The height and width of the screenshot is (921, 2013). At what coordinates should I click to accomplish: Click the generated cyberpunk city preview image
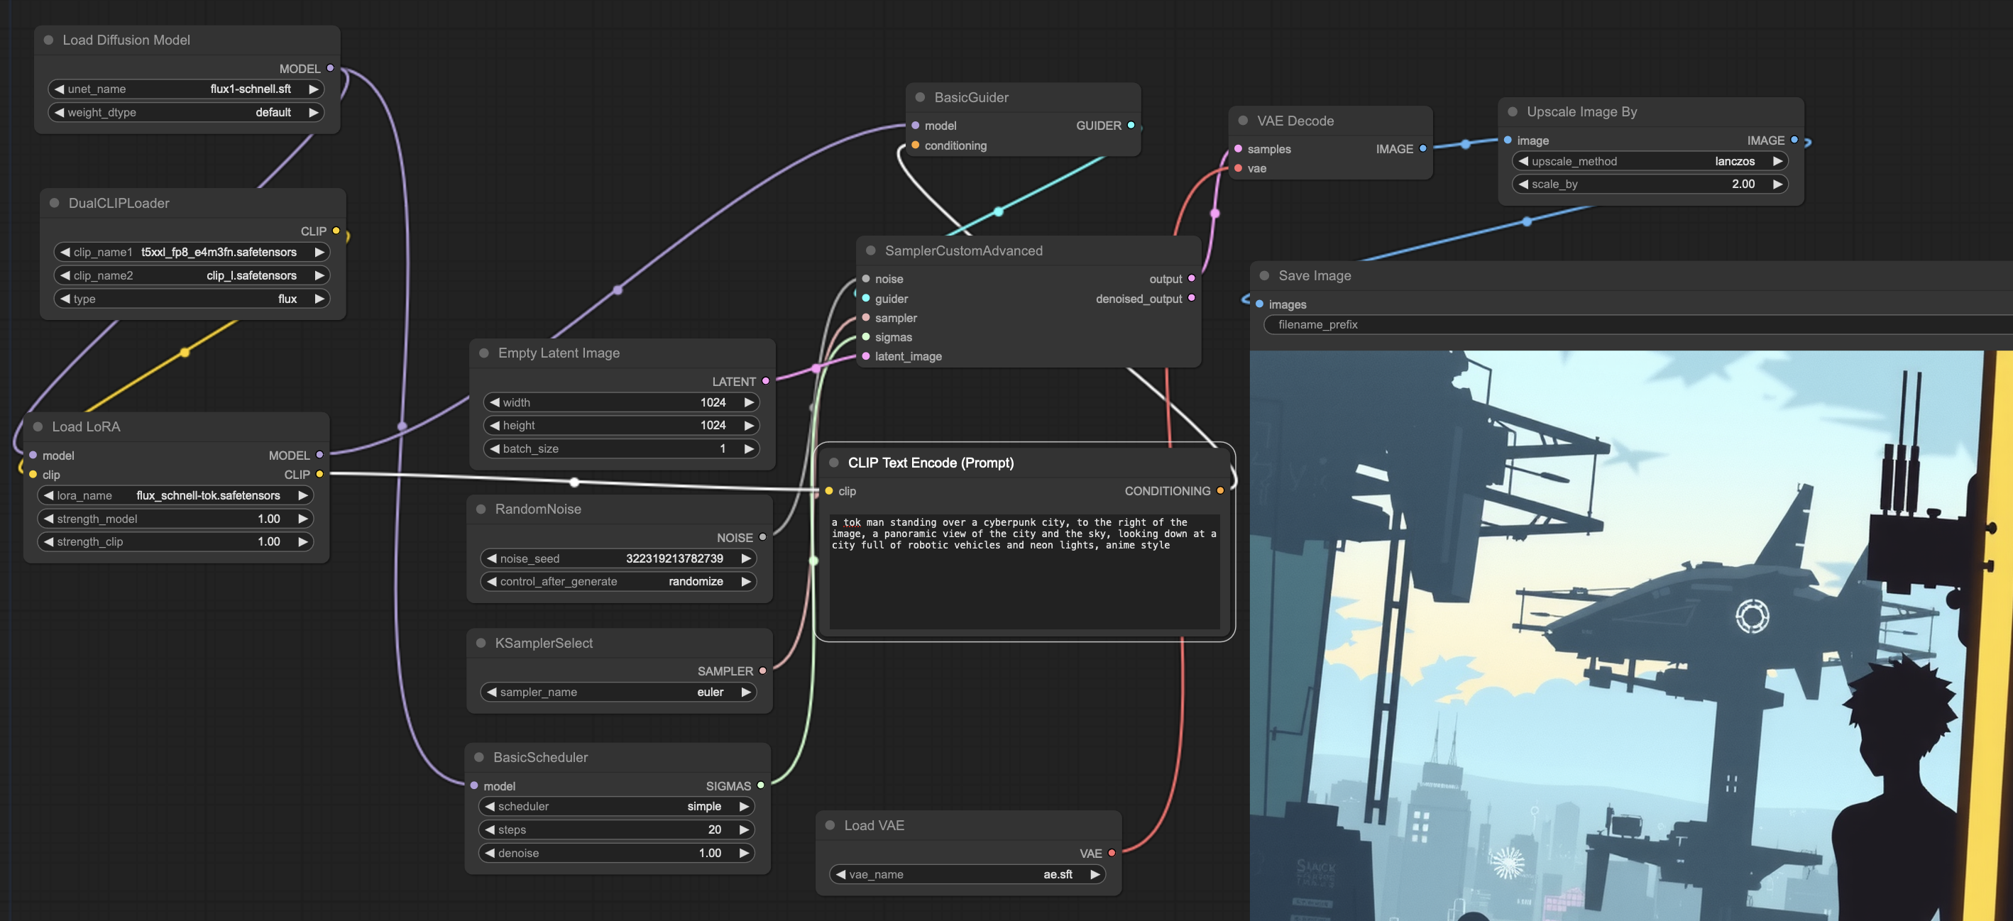(1618, 633)
